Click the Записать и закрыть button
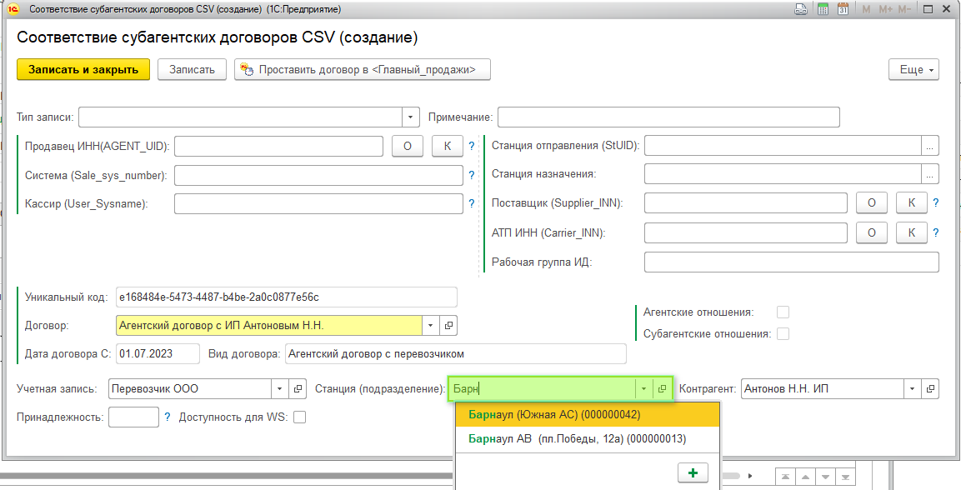Image resolution: width=961 pixels, height=490 pixels. click(83, 69)
